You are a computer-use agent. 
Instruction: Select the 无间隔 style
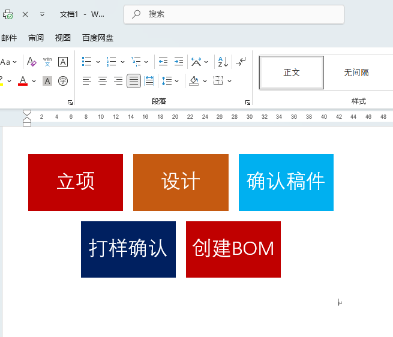tap(356, 73)
